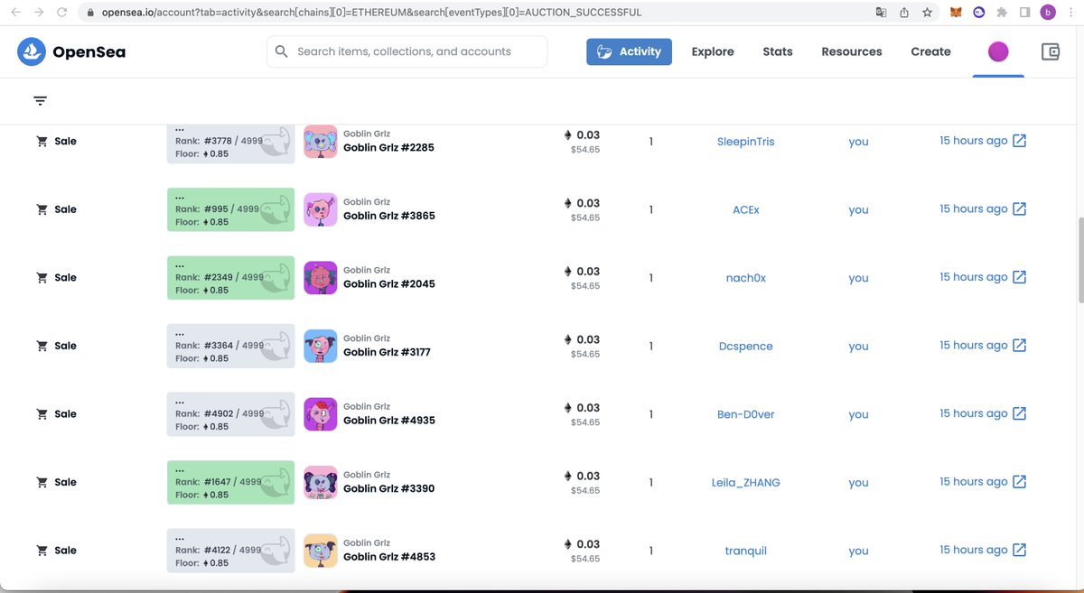1084x593 pixels.
Task: Open Leila_ZHANG profile link
Action: pyautogui.click(x=746, y=482)
